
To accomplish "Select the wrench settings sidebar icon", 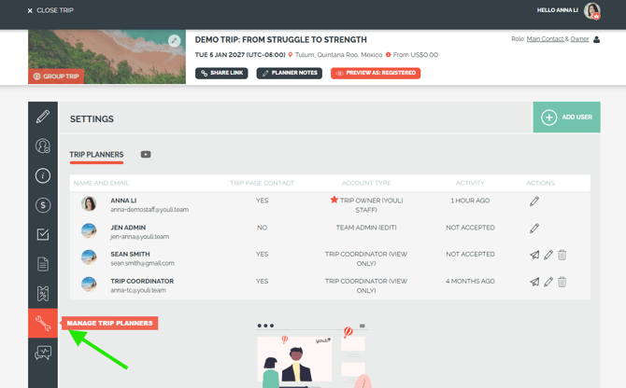I will pyautogui.click(x=43, y=324).
